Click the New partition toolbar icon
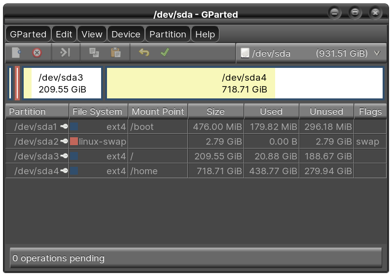This screenshot has width=392, height=276. (x=17, y=53)
